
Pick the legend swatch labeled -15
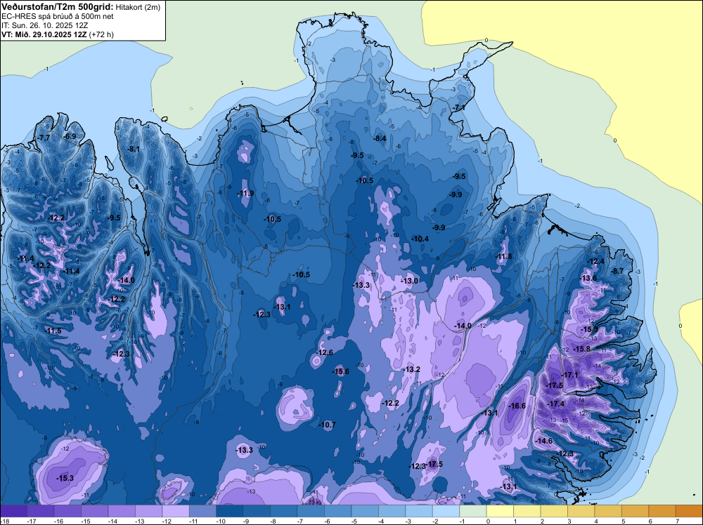tap(95, 511)
